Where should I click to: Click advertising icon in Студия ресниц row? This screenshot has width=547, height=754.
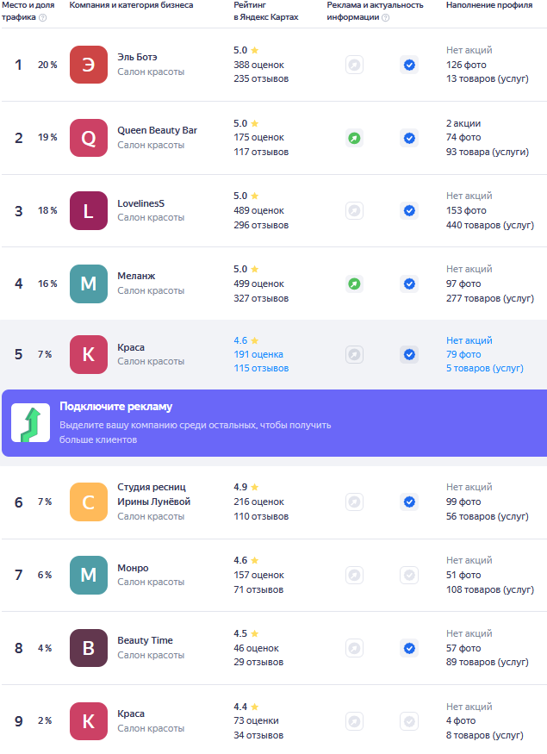coord(354,502)
